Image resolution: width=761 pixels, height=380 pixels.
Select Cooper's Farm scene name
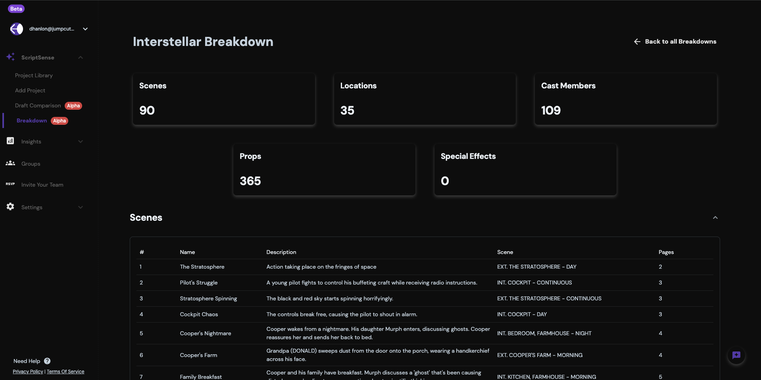pos(198,355)
